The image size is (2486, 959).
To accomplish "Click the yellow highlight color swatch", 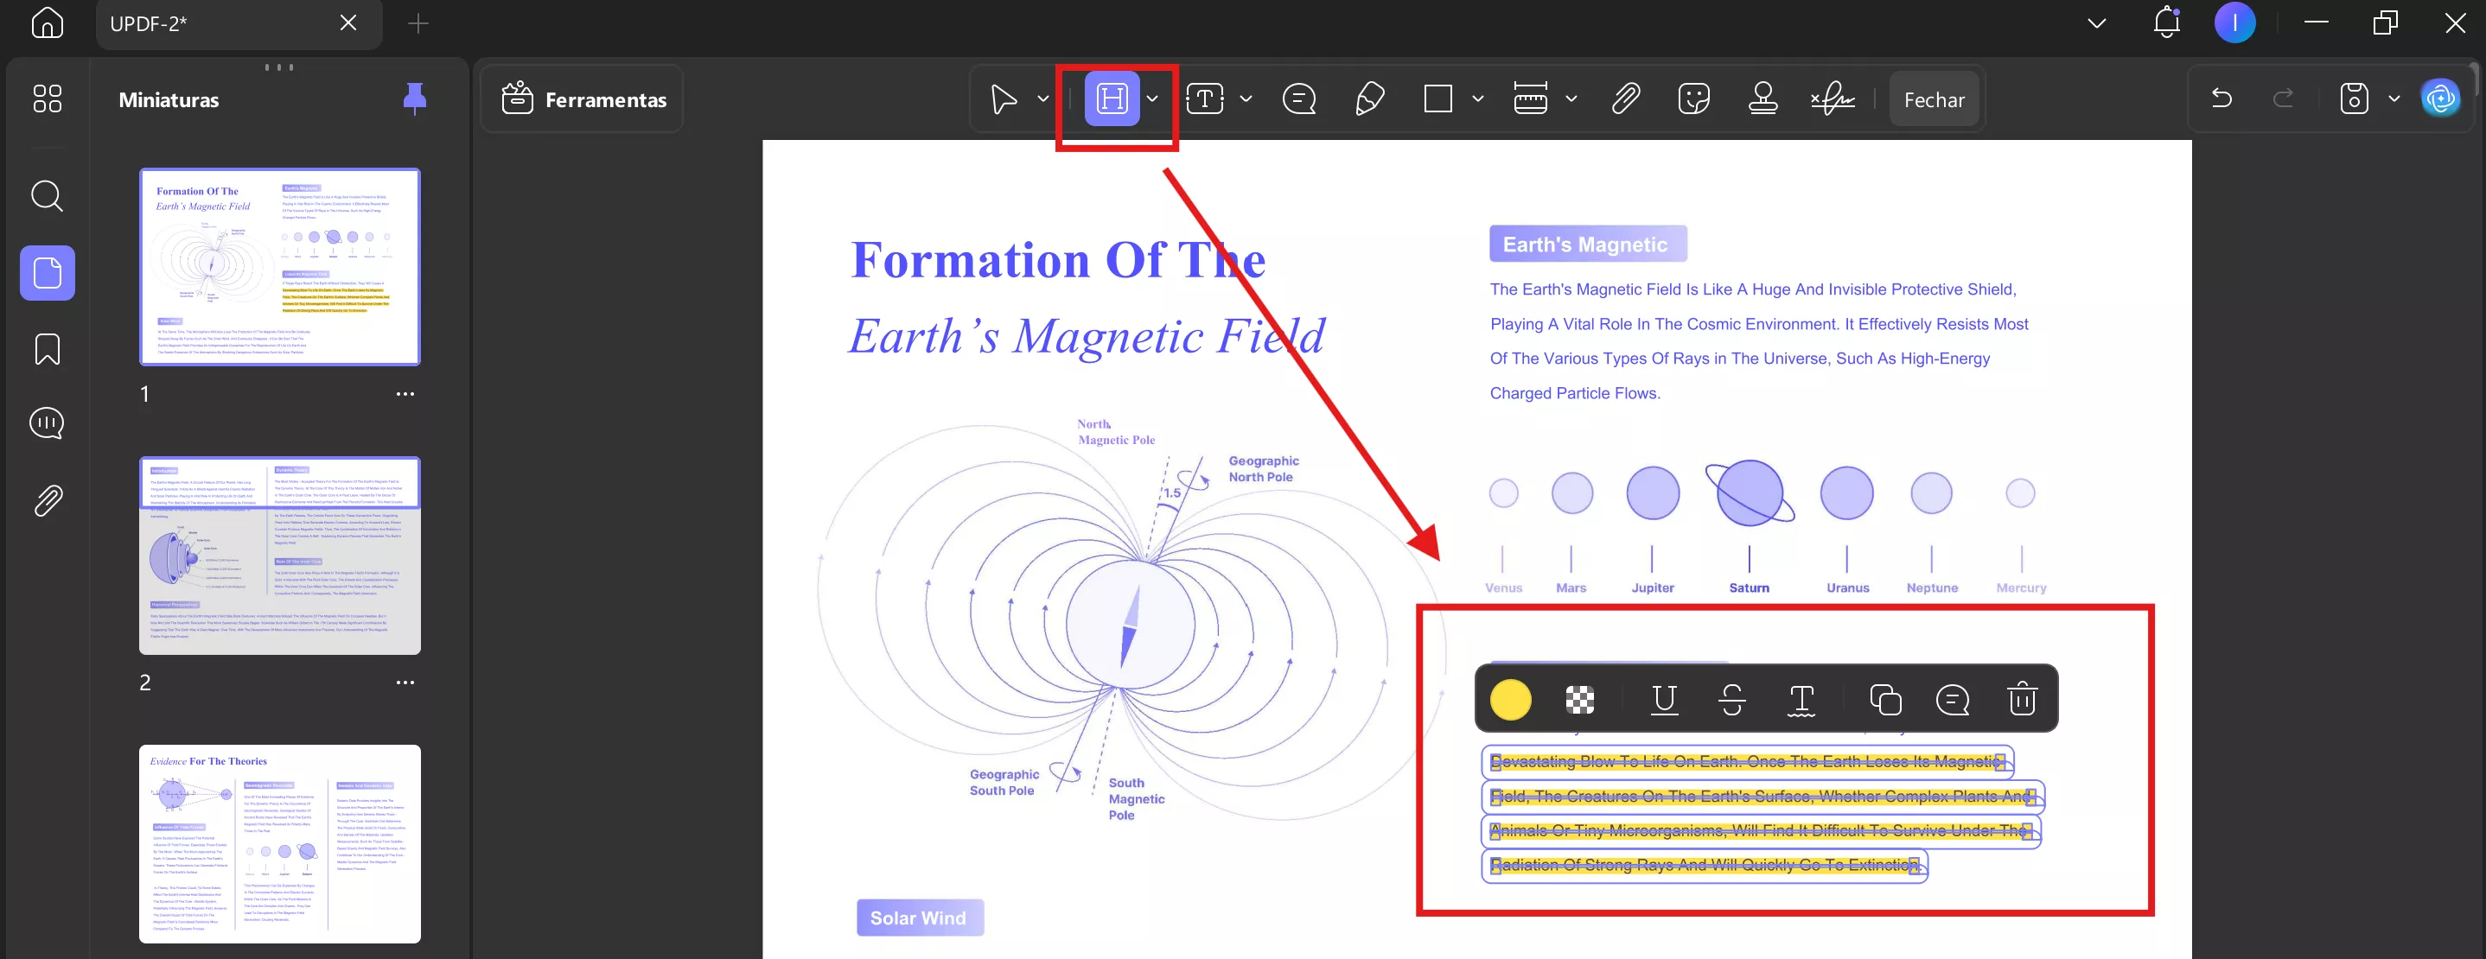I will click(x=1510, y=700).
